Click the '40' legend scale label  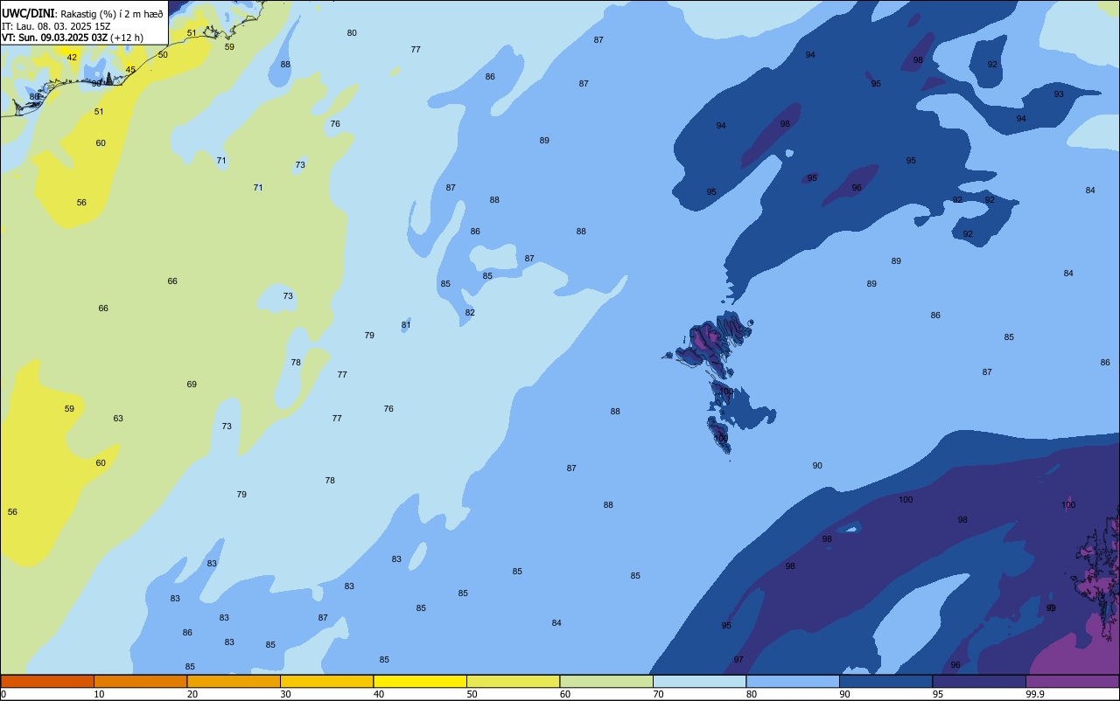click(x=379, y=694)
